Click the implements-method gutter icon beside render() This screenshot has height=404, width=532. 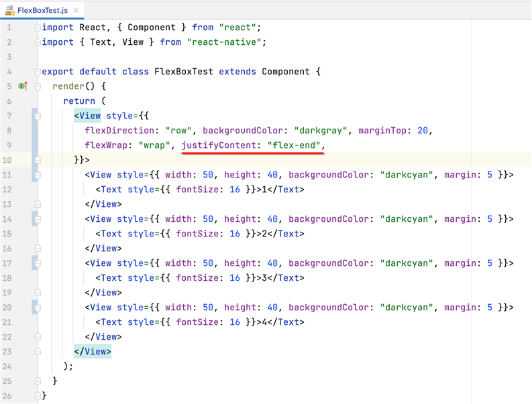[22, 86]
